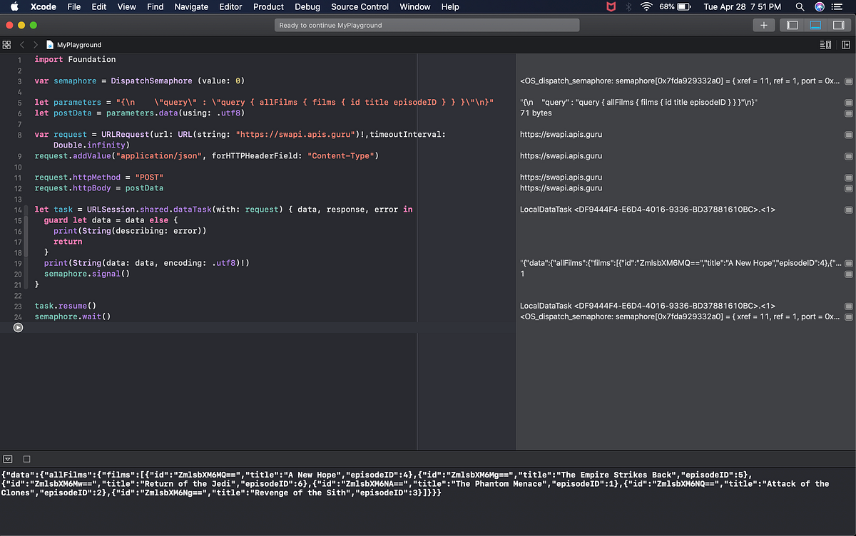Click the line-based results icon above results sidebar
The width and height of the screenshot is (856, 536).
tap(824, 44)
